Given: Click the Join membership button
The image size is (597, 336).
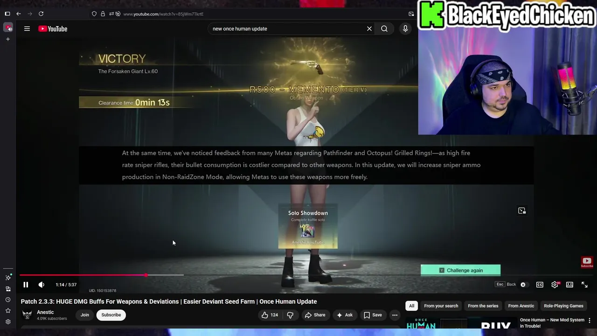Looking at the screenshot, I should click(85, 315).
